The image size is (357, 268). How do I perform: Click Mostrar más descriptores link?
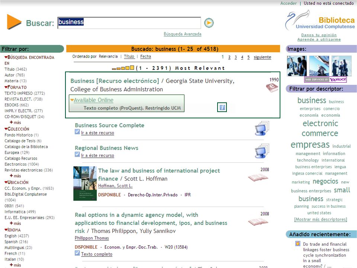click(x=321, y=219)
